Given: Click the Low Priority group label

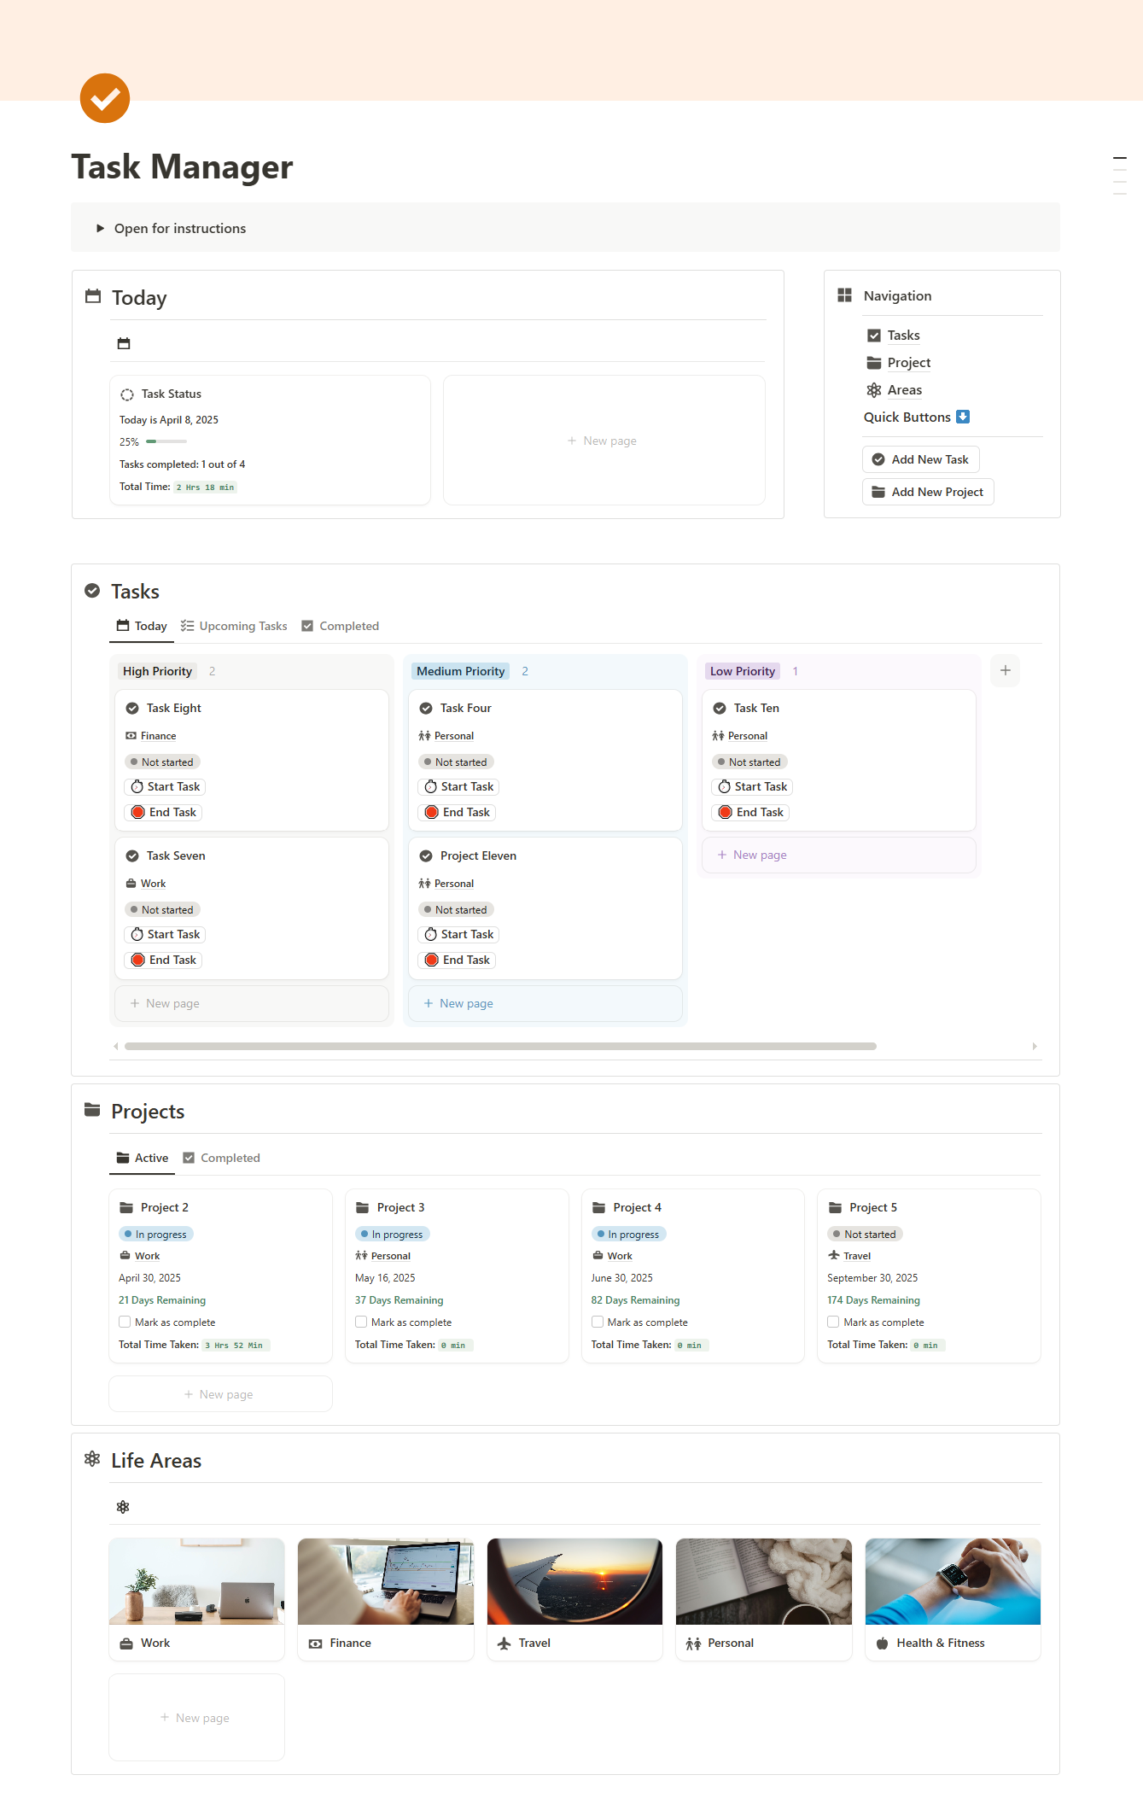Looking at the screenshot, I should pyautogui.click(x=743, y=671).
